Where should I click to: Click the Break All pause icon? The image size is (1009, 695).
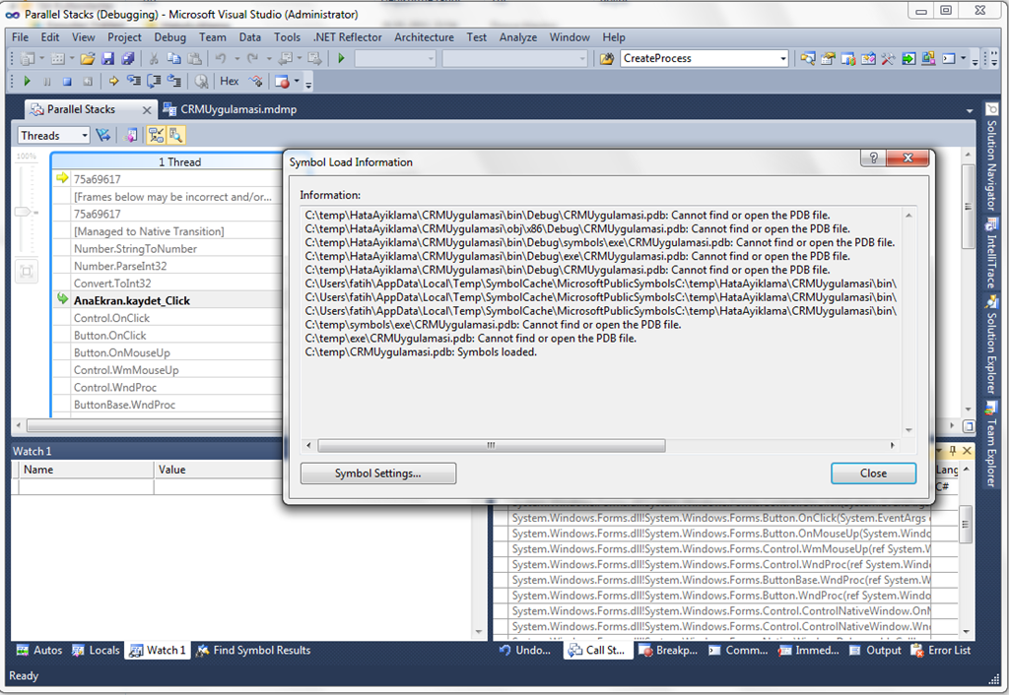(47, 81)
